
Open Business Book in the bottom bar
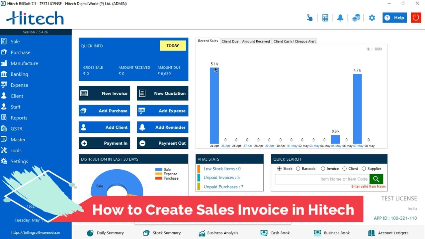(x=332, y=233)
